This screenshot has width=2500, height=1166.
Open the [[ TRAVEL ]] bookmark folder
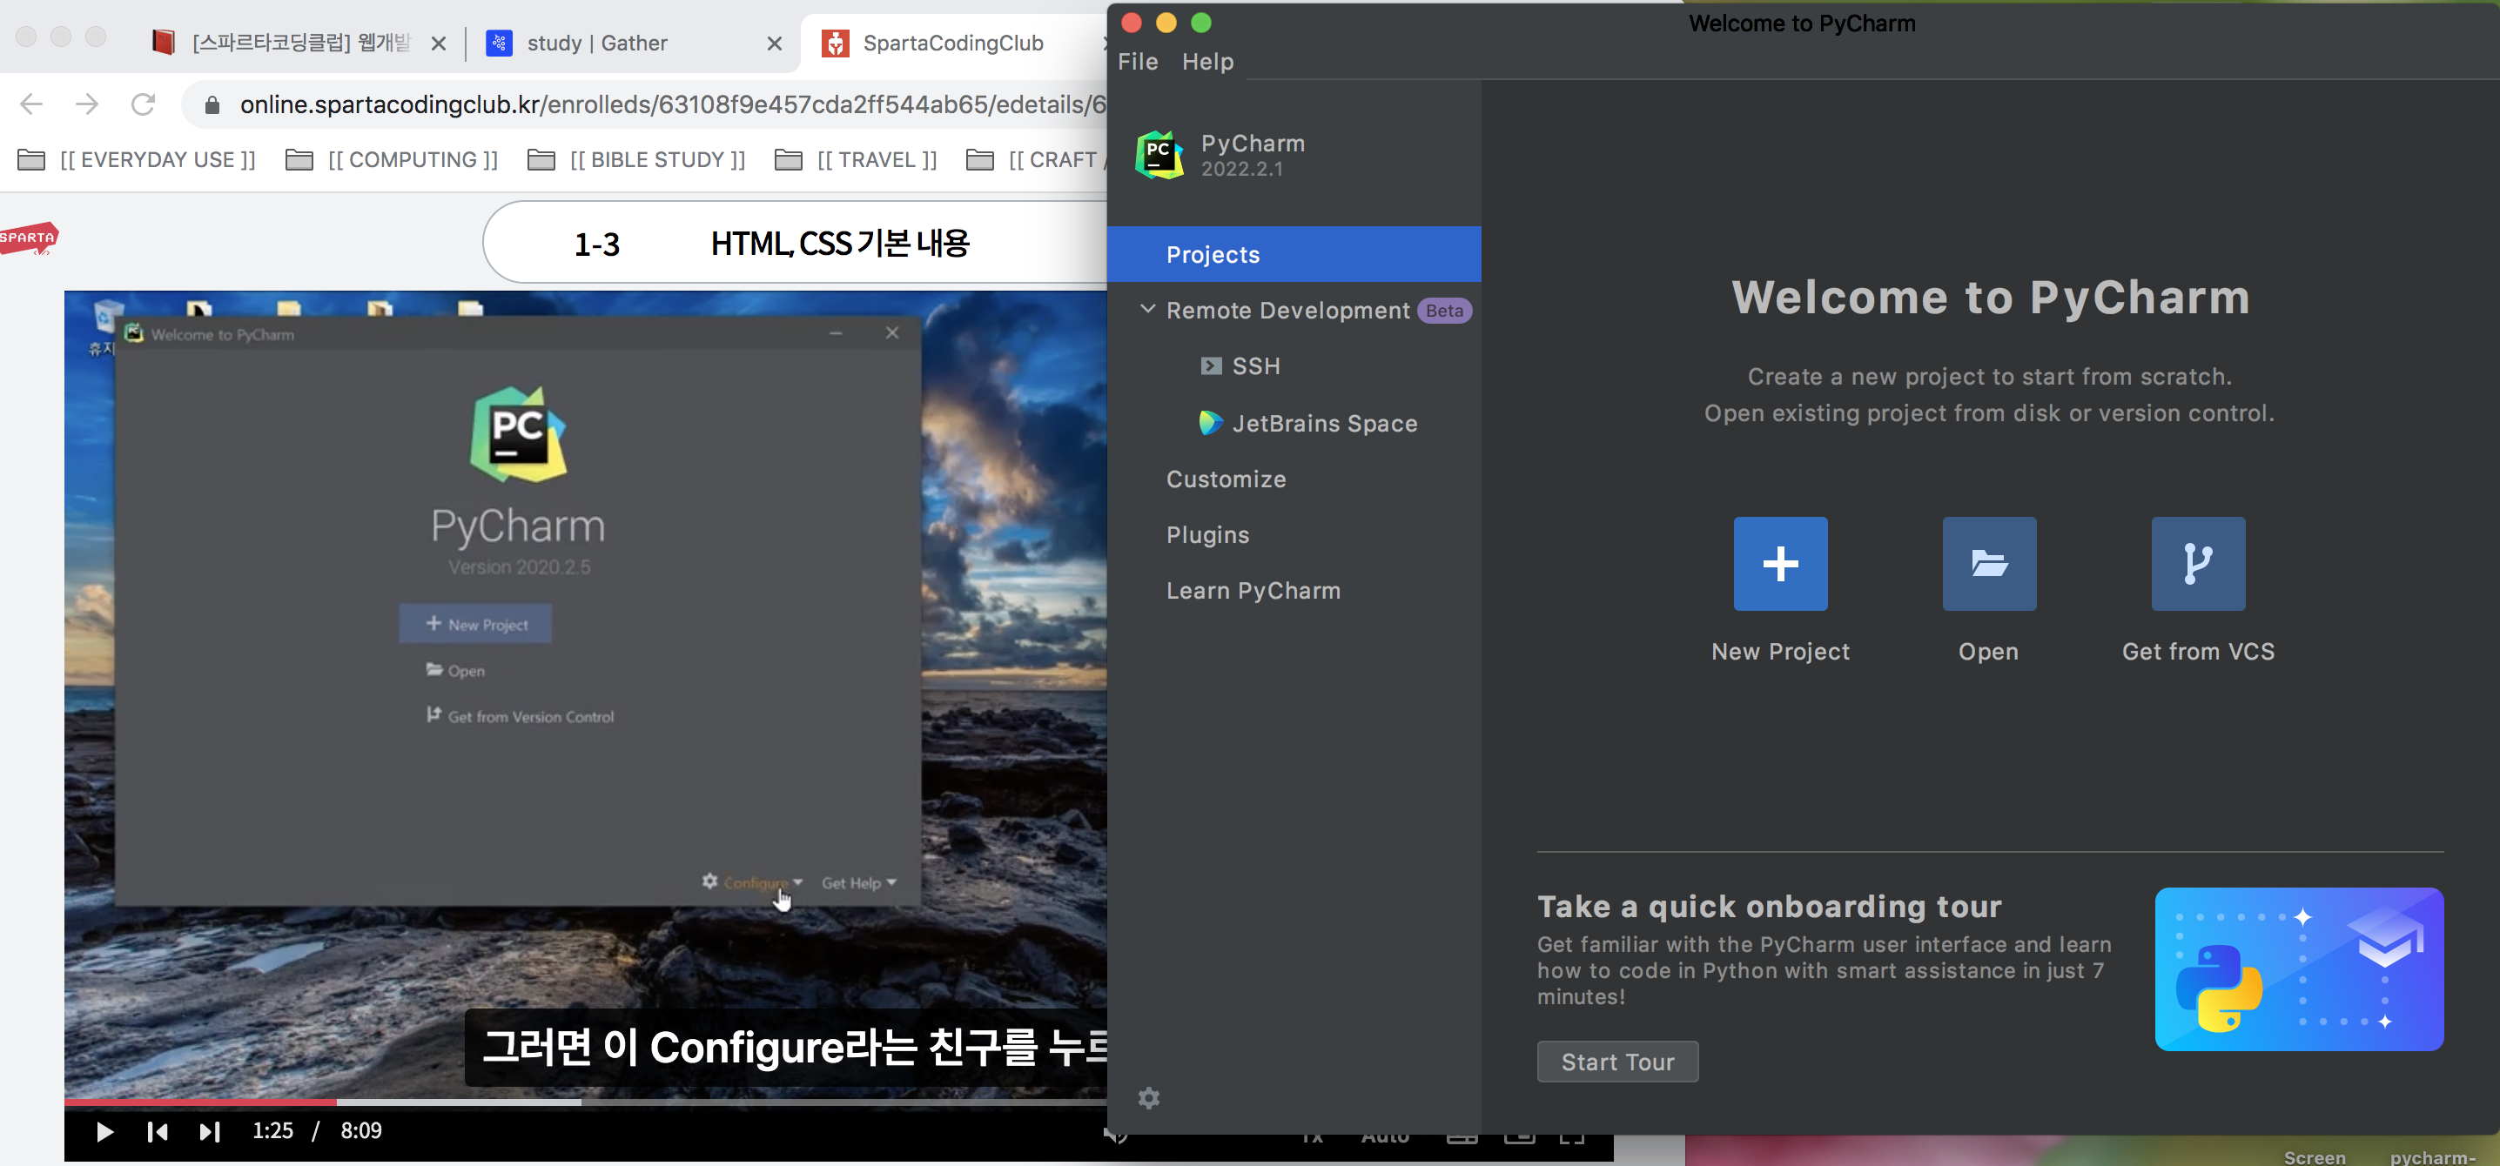[856, 160]
